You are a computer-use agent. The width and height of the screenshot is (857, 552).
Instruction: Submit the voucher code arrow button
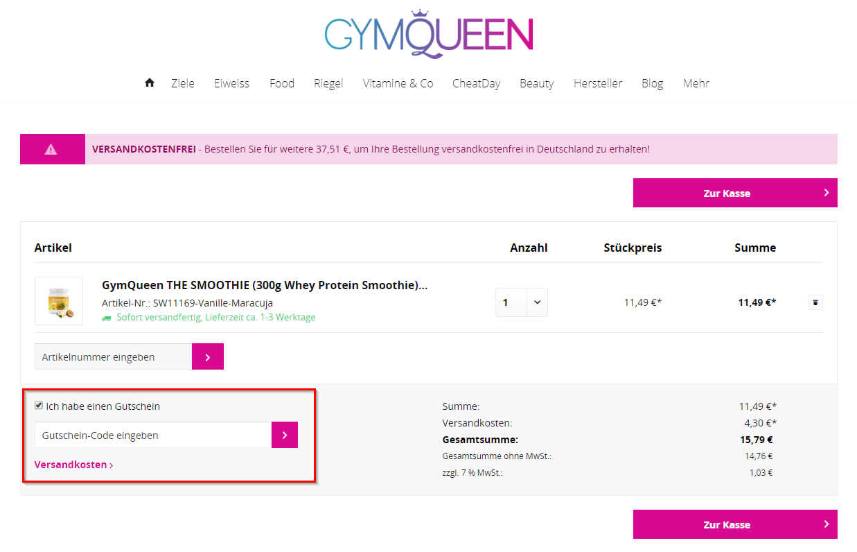pos(285,435)
